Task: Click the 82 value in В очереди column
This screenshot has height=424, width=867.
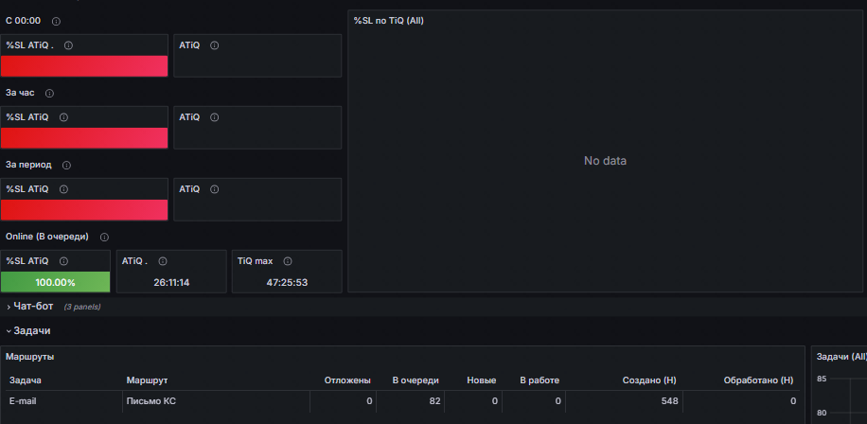Action: 435,401
